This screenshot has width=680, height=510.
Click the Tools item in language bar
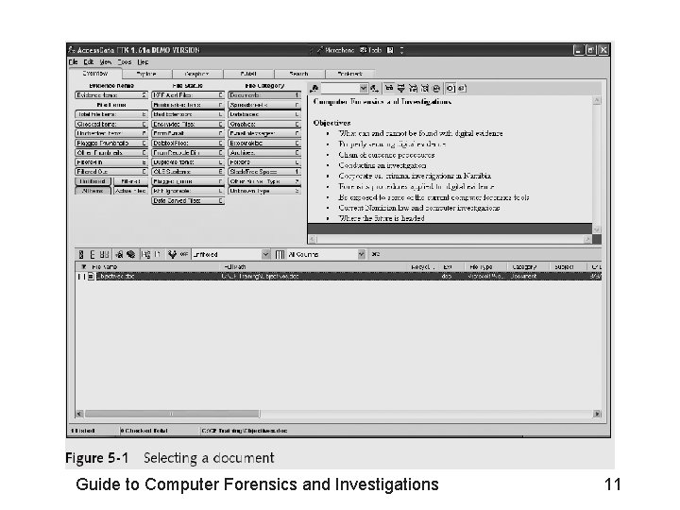(x=371, y=50)
